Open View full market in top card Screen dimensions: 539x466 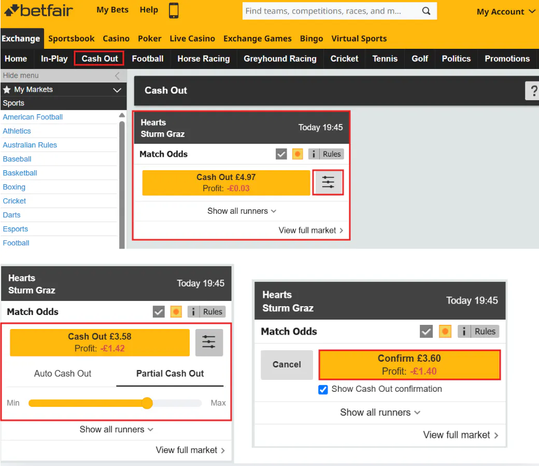point(311,230)
